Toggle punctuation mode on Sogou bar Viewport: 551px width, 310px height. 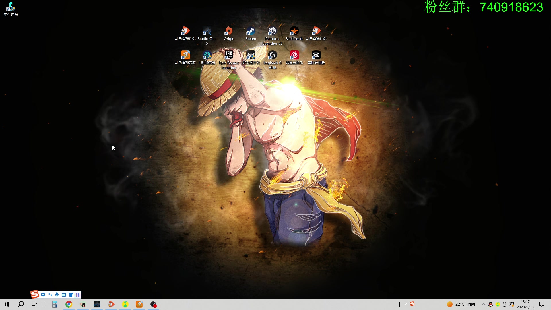click(x=50, y=295)
